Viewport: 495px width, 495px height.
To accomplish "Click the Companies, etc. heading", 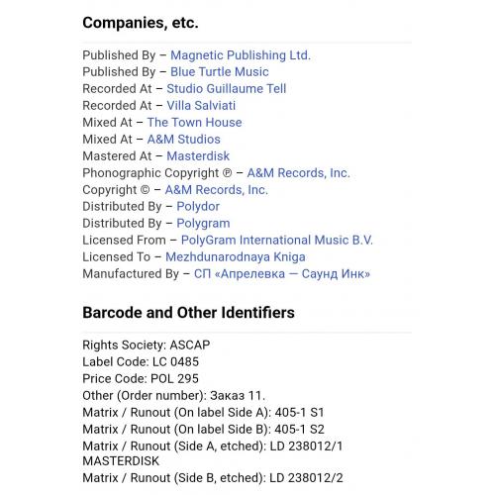I will point(141,23).
